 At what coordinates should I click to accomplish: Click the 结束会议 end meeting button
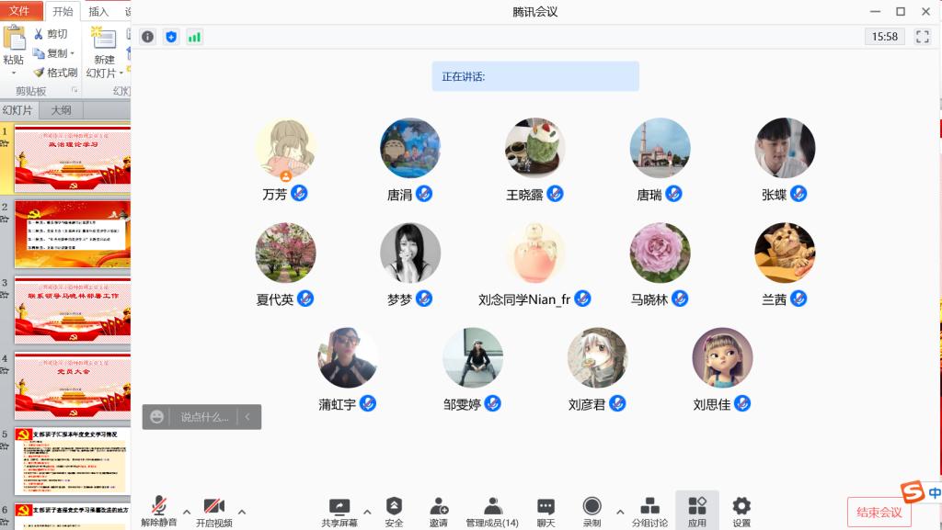pyautogui.click(x=879, y=513)
